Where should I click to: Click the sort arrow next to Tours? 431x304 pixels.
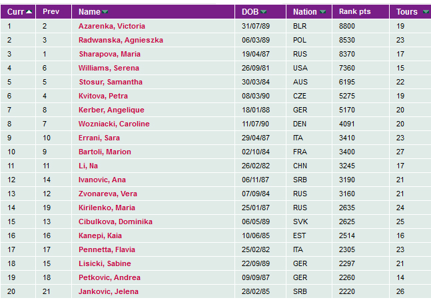(x=425, y=12)
